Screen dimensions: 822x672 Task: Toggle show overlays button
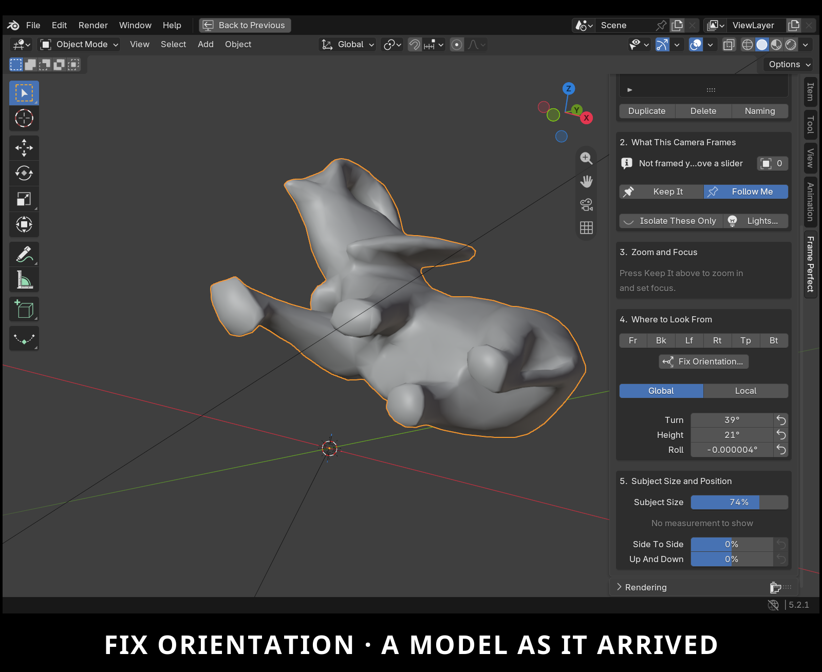pos(696,45)
